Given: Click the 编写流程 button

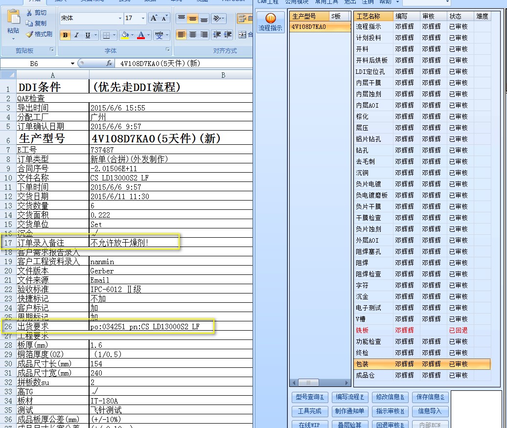Looking at the screenshot, I should point(349,397).
